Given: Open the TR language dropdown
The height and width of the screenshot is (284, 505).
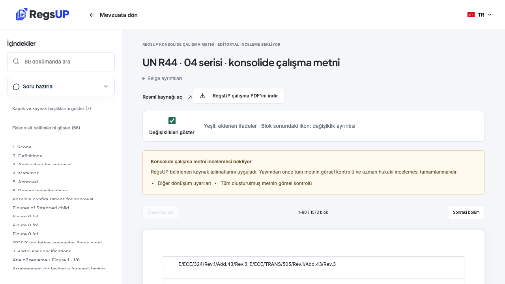Looking at the screenshot, I should (480, 15).
